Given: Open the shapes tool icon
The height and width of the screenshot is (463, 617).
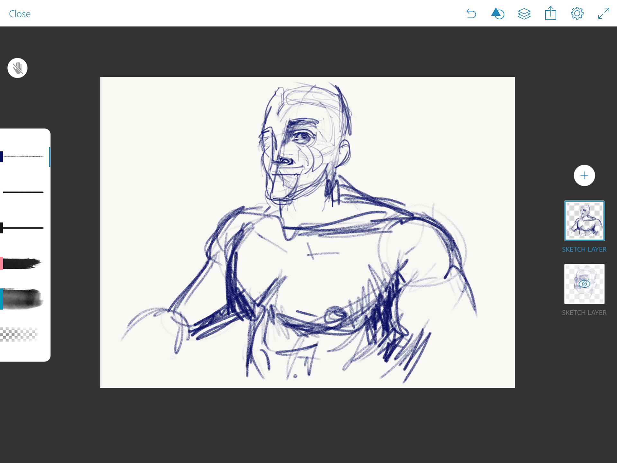Looking at the screenshot, I should point(497,14).
